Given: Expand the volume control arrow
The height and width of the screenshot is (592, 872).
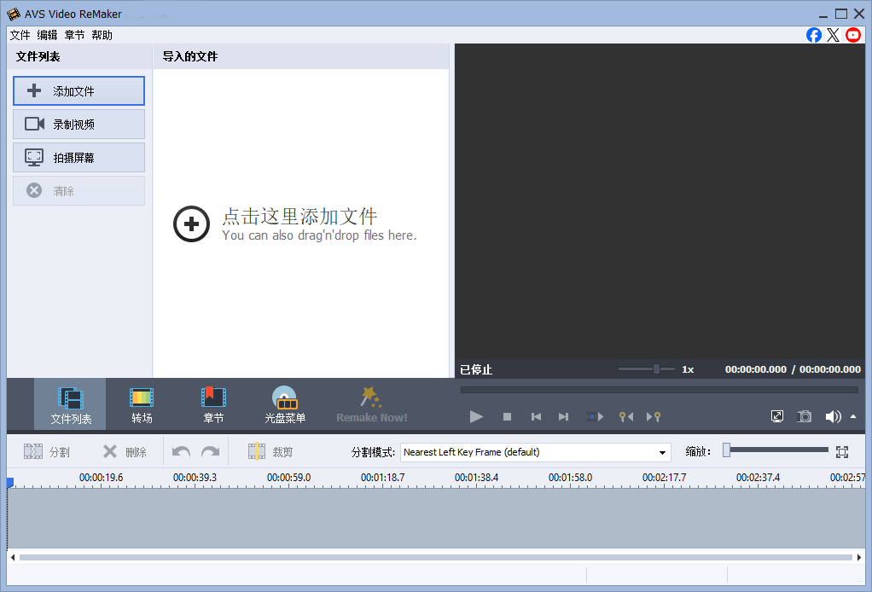Looking at the screenshot, I should 851,417.
